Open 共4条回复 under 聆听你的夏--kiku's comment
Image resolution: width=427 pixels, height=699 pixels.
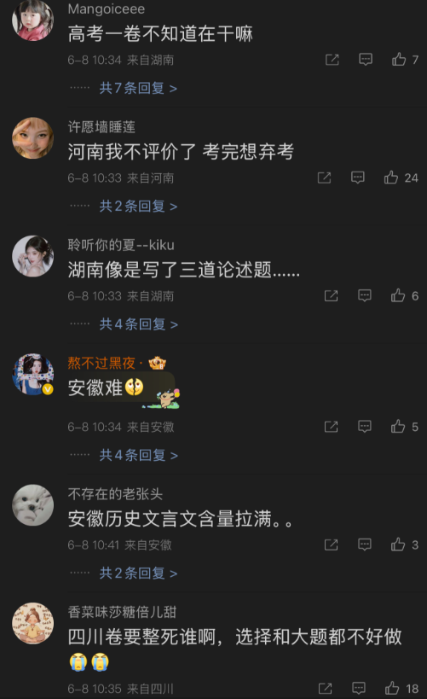[x=138, y=323]
